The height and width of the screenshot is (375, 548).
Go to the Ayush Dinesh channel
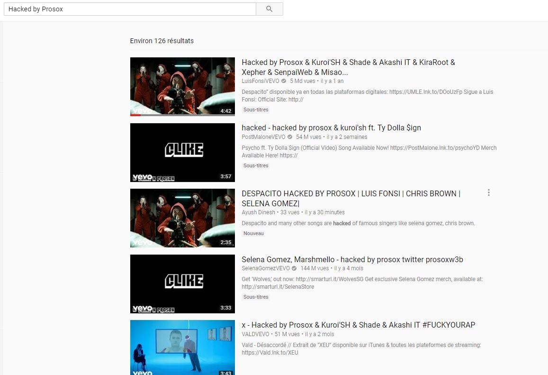click(259, 212)
